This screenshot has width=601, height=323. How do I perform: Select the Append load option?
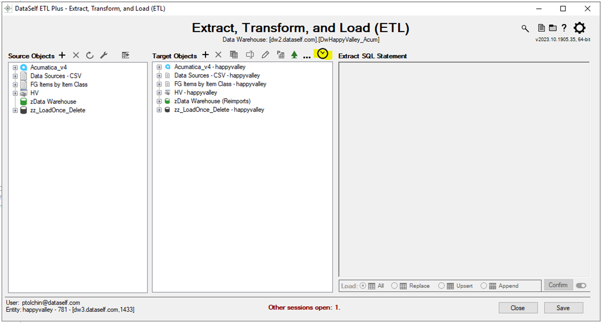(x=484, y=286)
